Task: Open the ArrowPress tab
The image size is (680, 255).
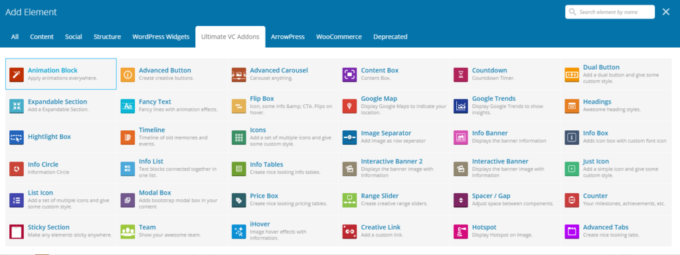Action: 288,37
